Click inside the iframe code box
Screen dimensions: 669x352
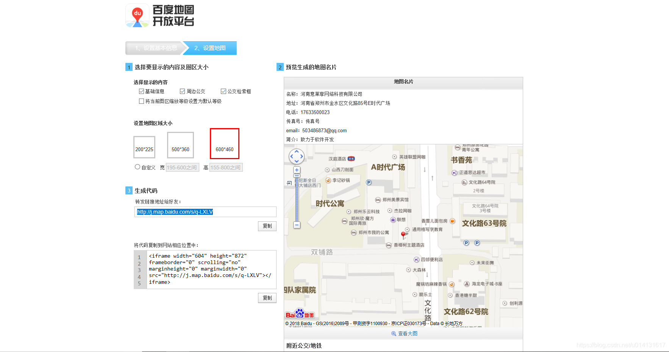coord(211,269)
